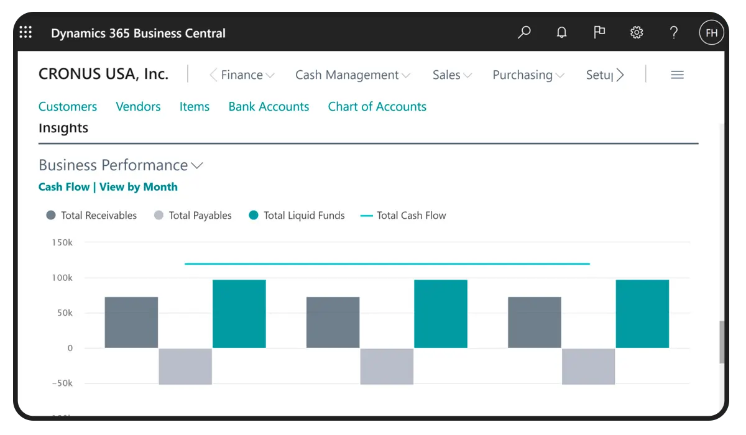Click the vertical scrollbar thumb

(x=721, y=342)
